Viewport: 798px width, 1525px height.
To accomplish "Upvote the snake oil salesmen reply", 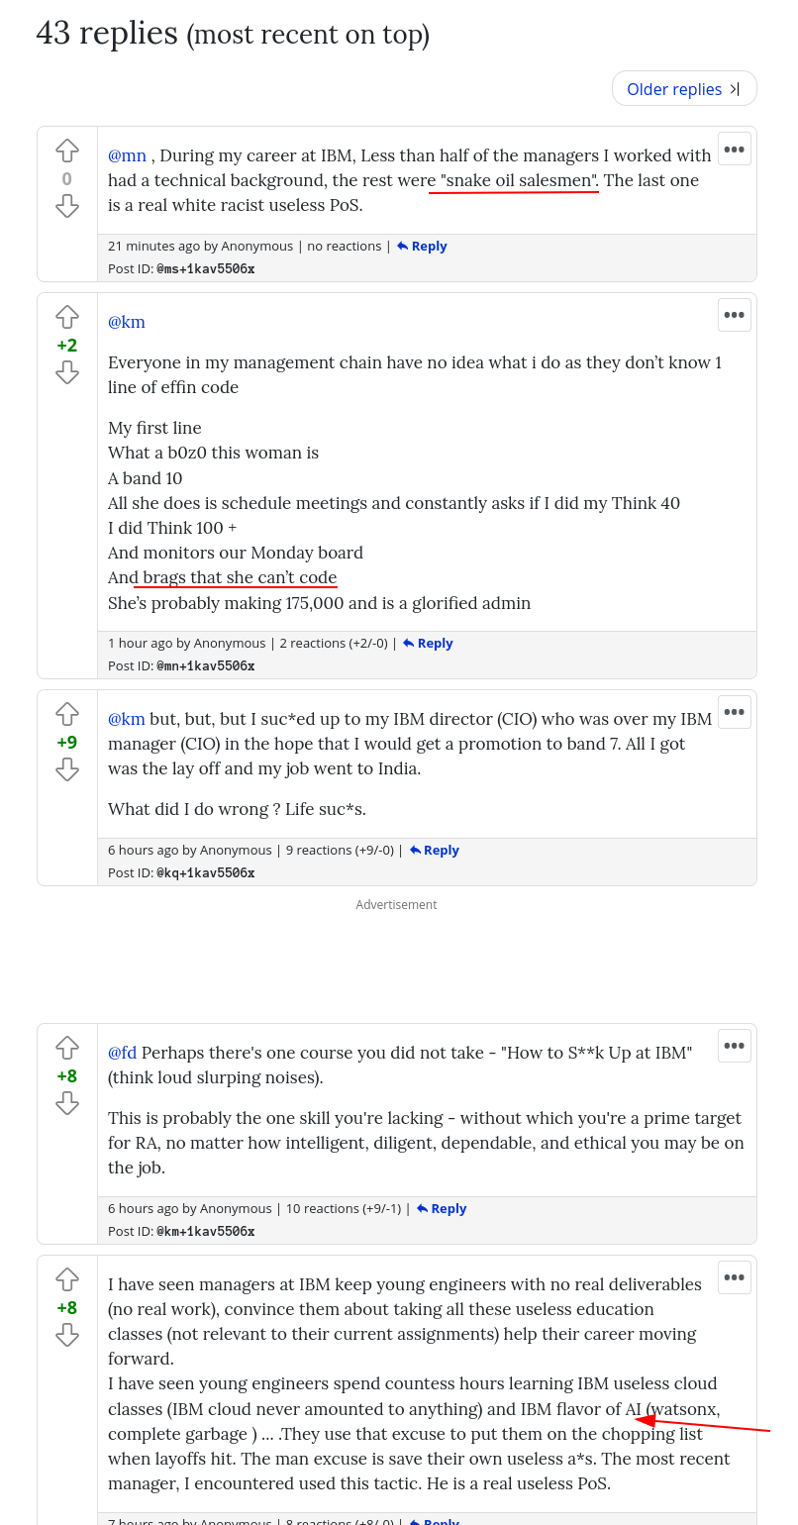I will point(67,151).
